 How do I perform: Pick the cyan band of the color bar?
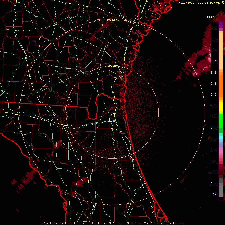pyautogui.click(x=221, y=137)
